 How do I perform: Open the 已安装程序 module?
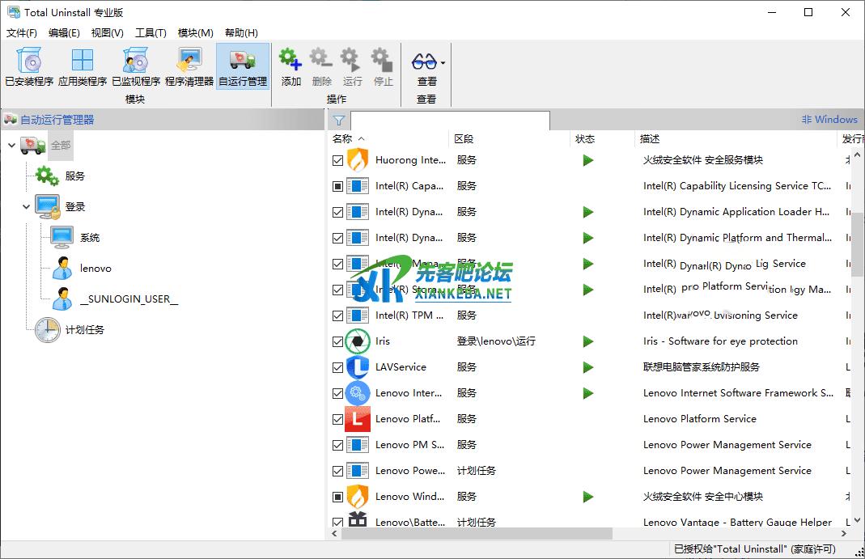pyautogui.click(x=29, y=66)
